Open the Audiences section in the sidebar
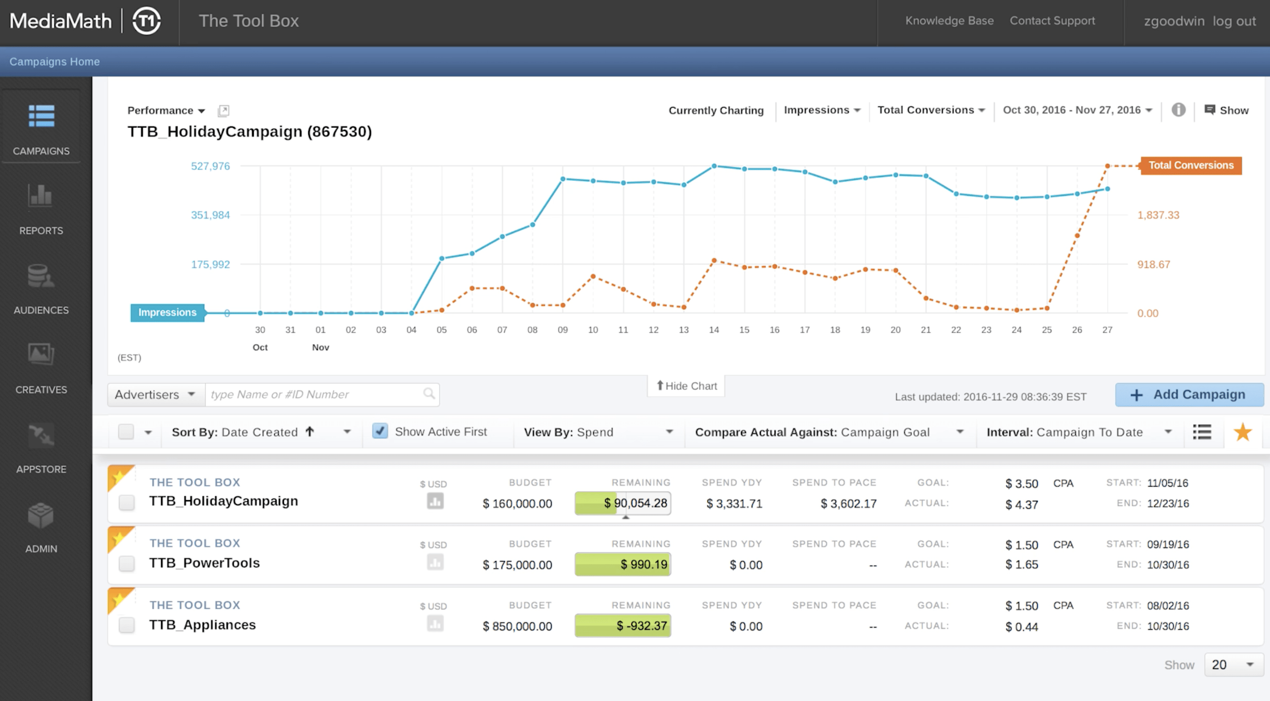This screenshot has width=1270, height=701. click(x=41, y=288)
